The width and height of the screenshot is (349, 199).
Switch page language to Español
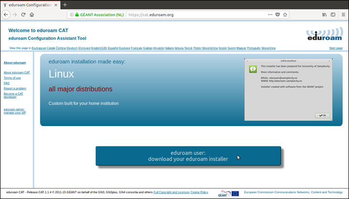pos(113,48)
